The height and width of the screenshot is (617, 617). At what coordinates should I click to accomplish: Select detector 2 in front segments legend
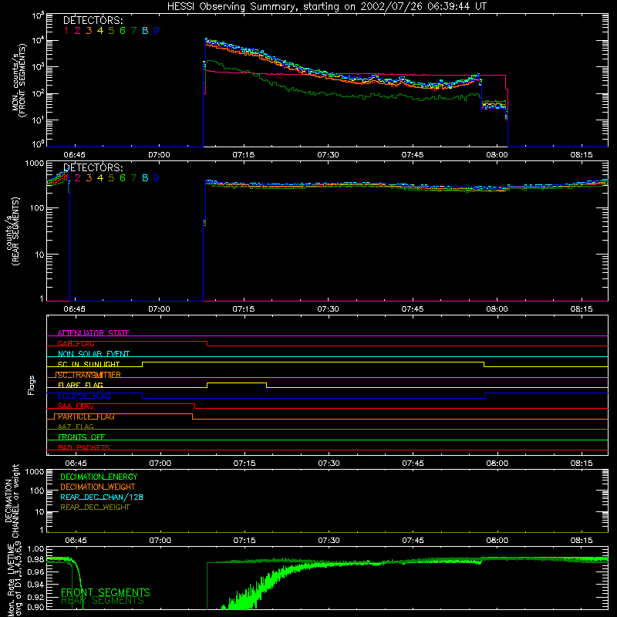point(78,31)
